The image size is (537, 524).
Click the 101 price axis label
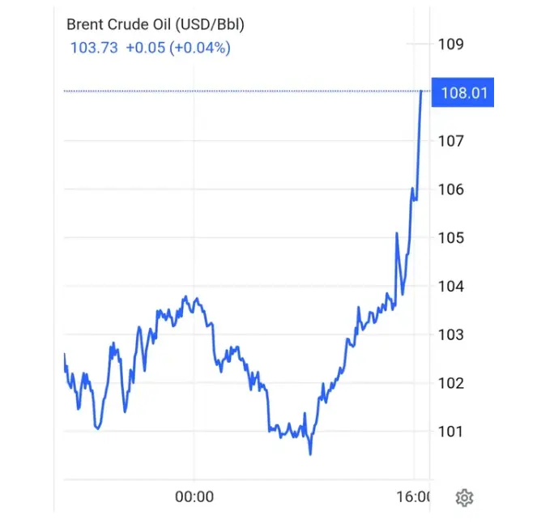point(451,431)
